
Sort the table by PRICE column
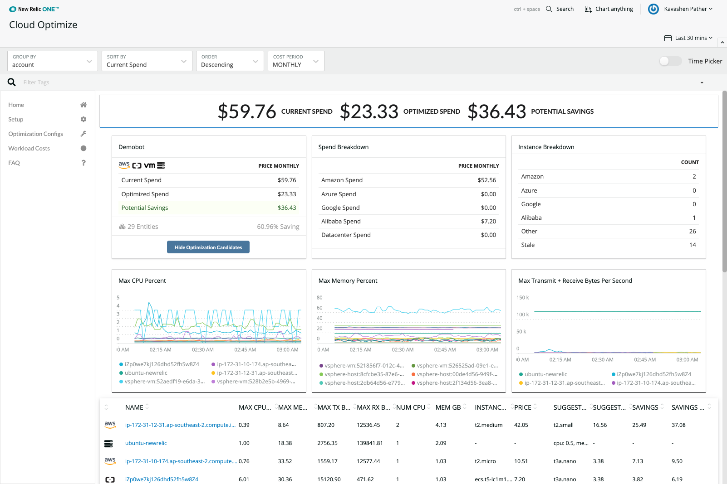[x=526, y=407]
